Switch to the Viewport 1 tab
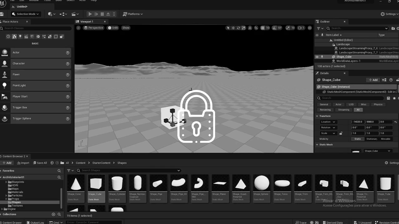399x224 pixels. point(87,22)
